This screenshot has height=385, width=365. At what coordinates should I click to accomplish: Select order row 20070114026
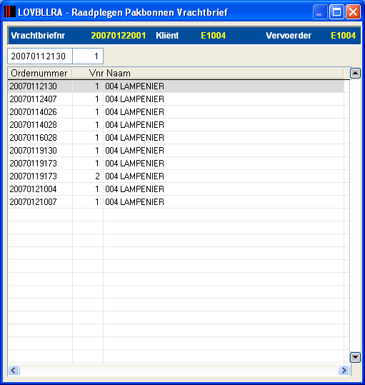[x=176, y=112]
